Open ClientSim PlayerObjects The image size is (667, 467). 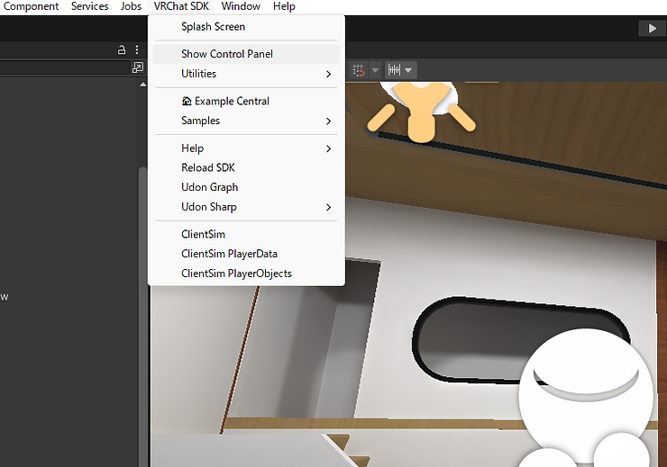246,274
